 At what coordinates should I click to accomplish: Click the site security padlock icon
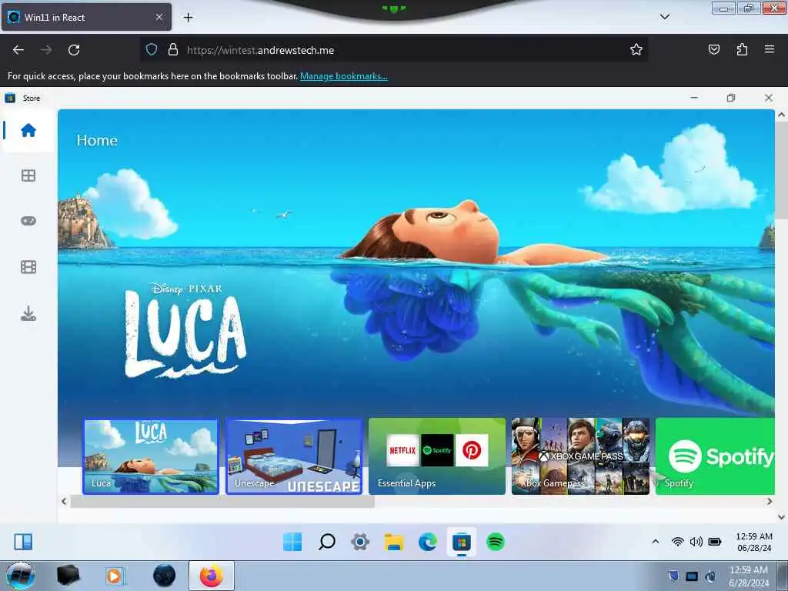coord(173,49)
